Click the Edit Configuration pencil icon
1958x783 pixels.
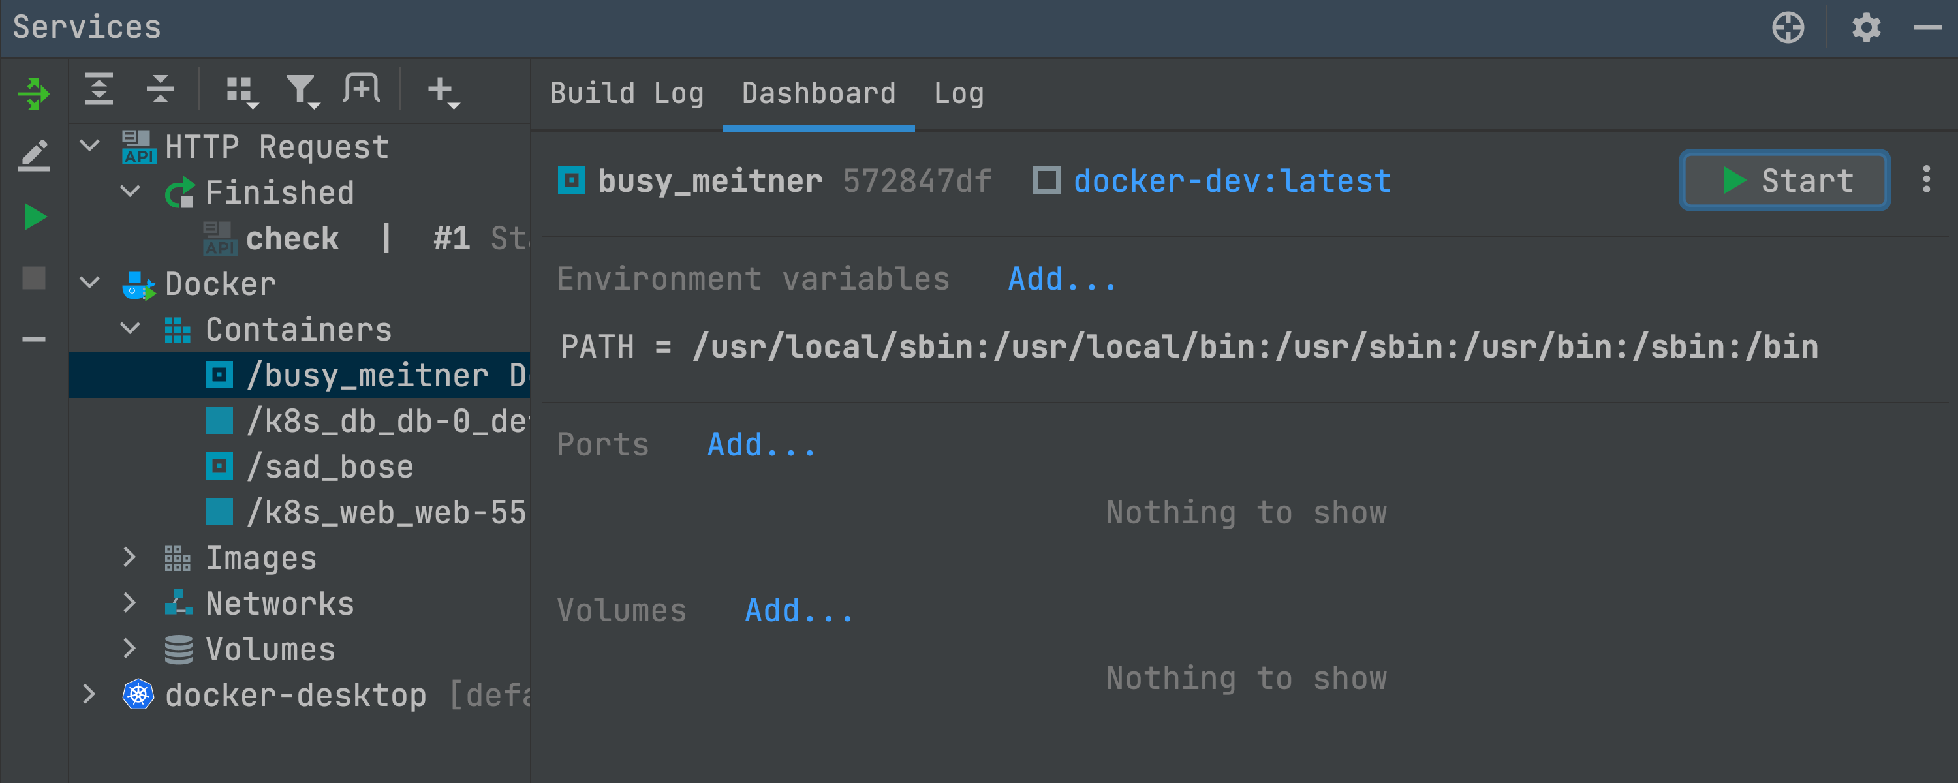click(33, 155)
